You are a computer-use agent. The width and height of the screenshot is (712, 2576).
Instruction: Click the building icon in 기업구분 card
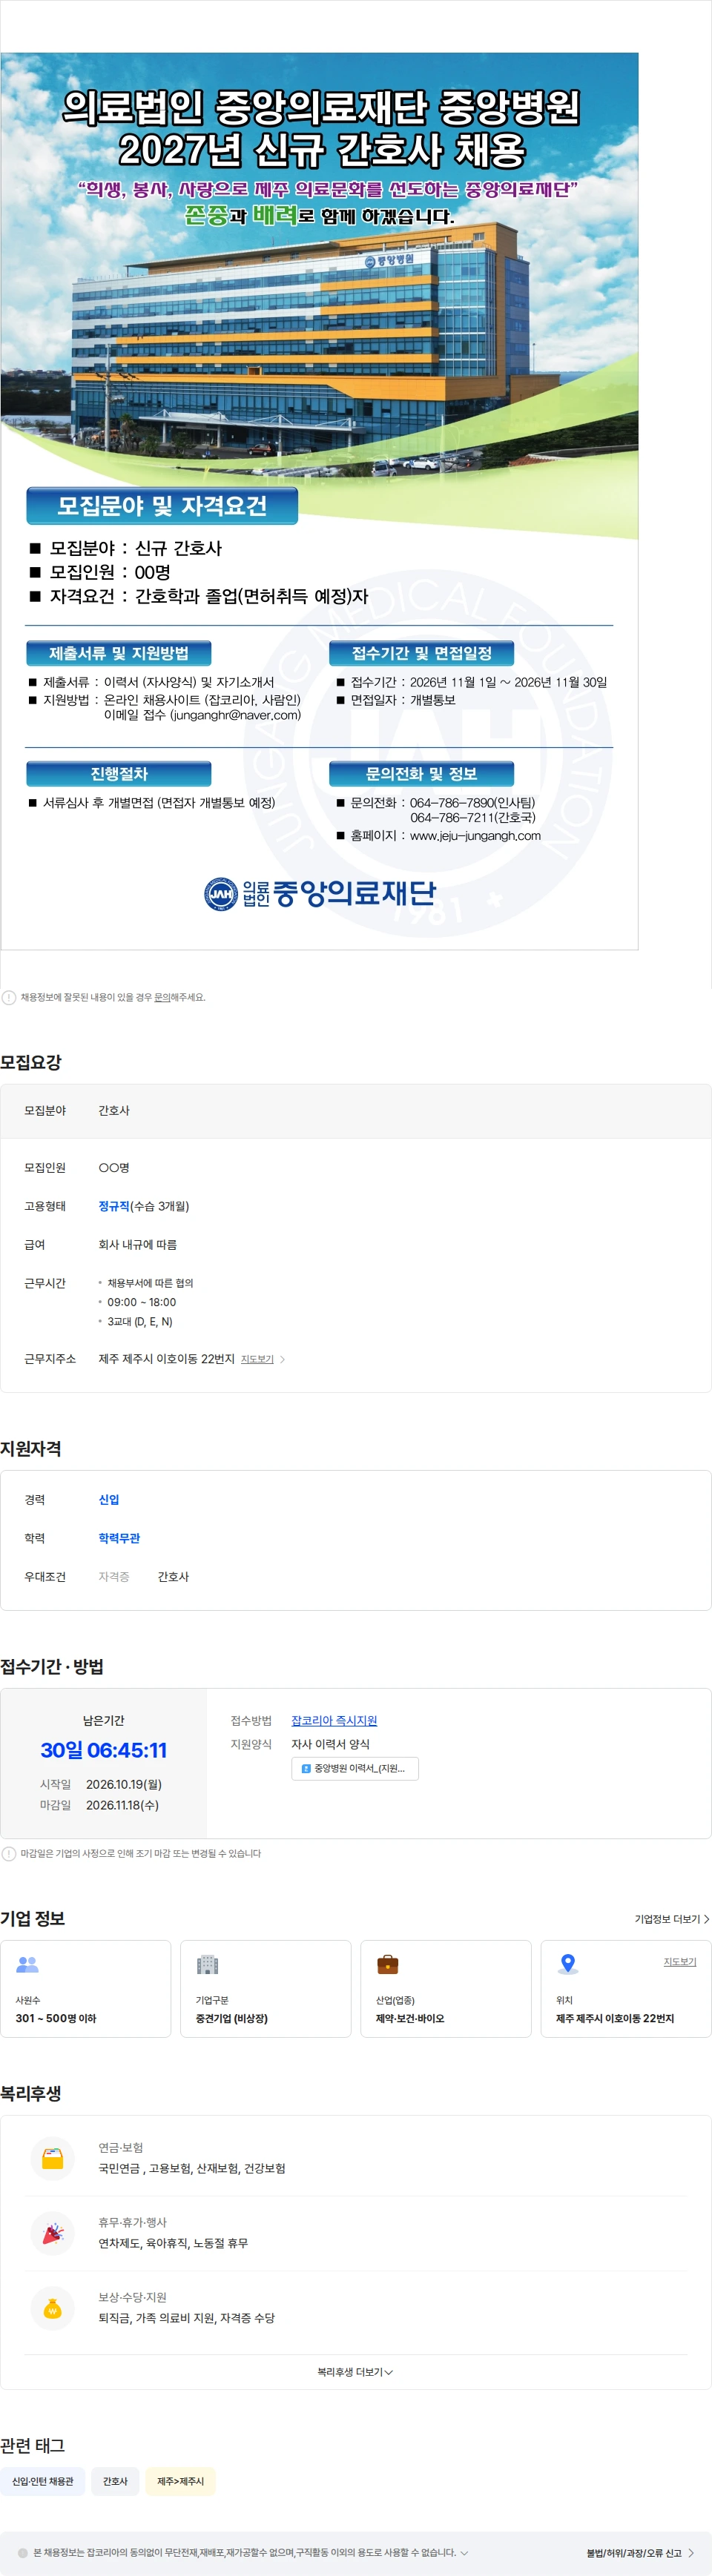[207, 1964]
